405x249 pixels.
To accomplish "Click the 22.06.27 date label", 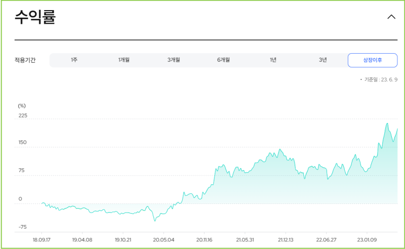I will [326, 240].
